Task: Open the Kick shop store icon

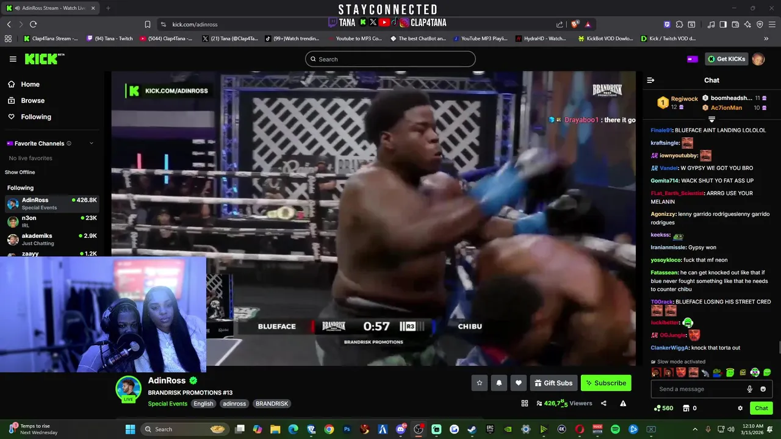Action: [x=686, y=408]
